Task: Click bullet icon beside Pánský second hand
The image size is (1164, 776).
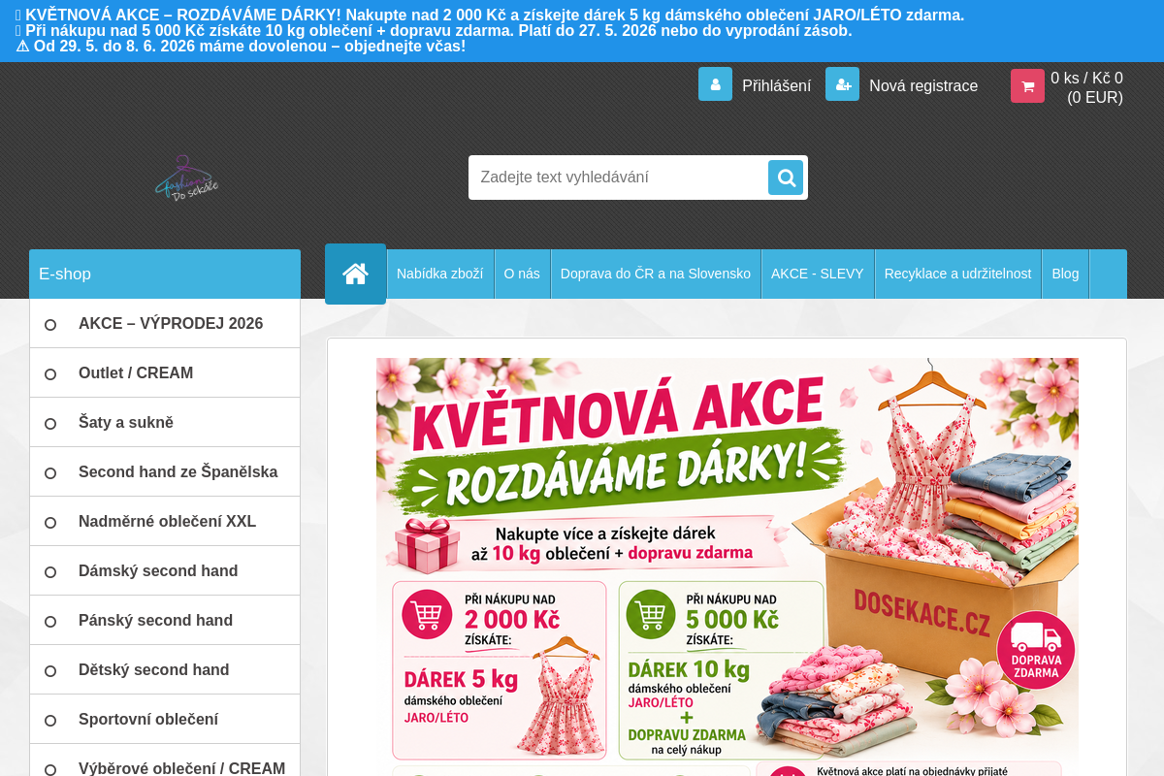Action: click(x=50, y=621)
